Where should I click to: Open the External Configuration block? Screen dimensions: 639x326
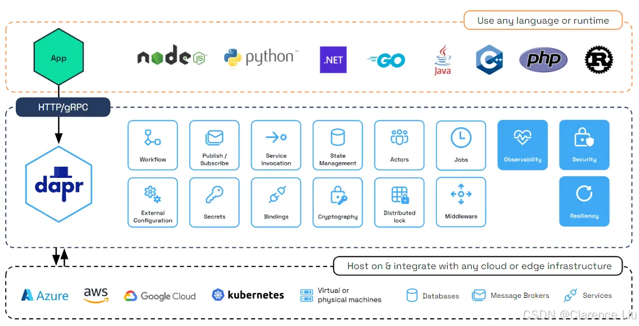[153, 202]
